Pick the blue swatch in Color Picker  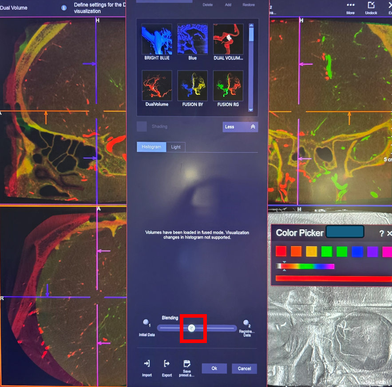[357, 251]
